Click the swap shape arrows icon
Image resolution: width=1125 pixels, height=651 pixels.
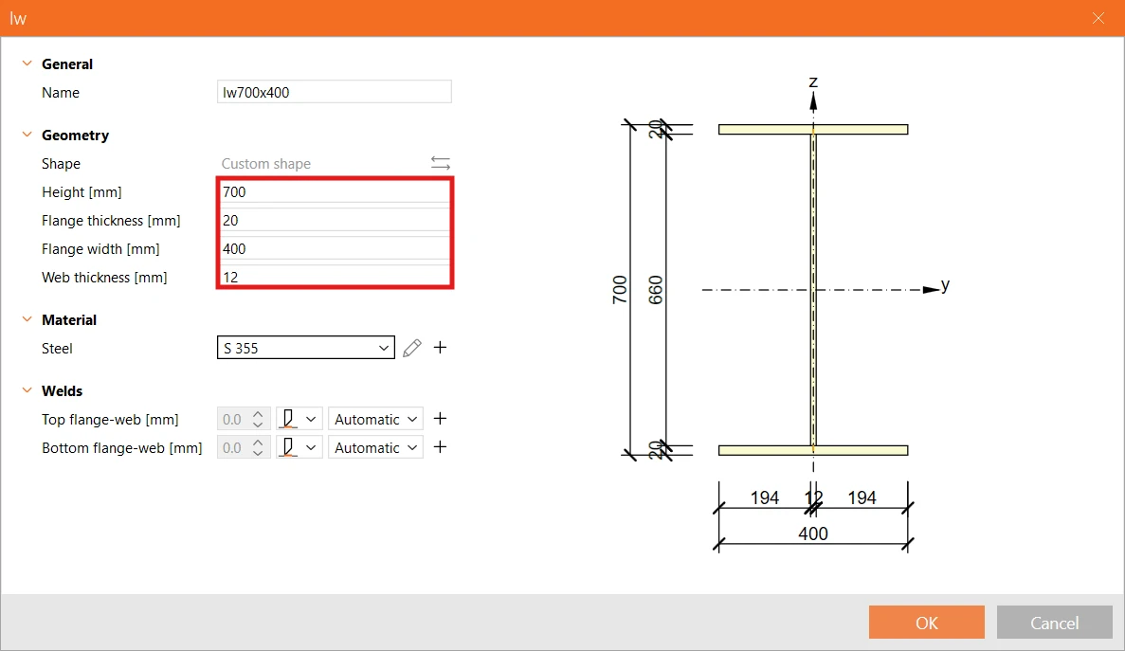coord(441,163)
